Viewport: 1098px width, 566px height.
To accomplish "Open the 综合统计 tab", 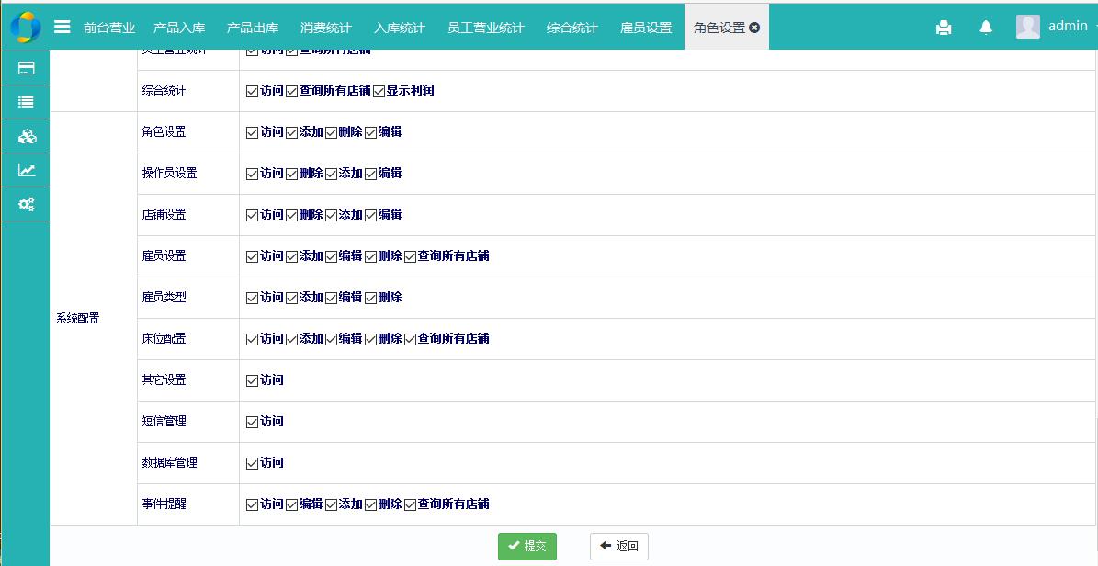I will pyautogui.click(x=572, y=28).
